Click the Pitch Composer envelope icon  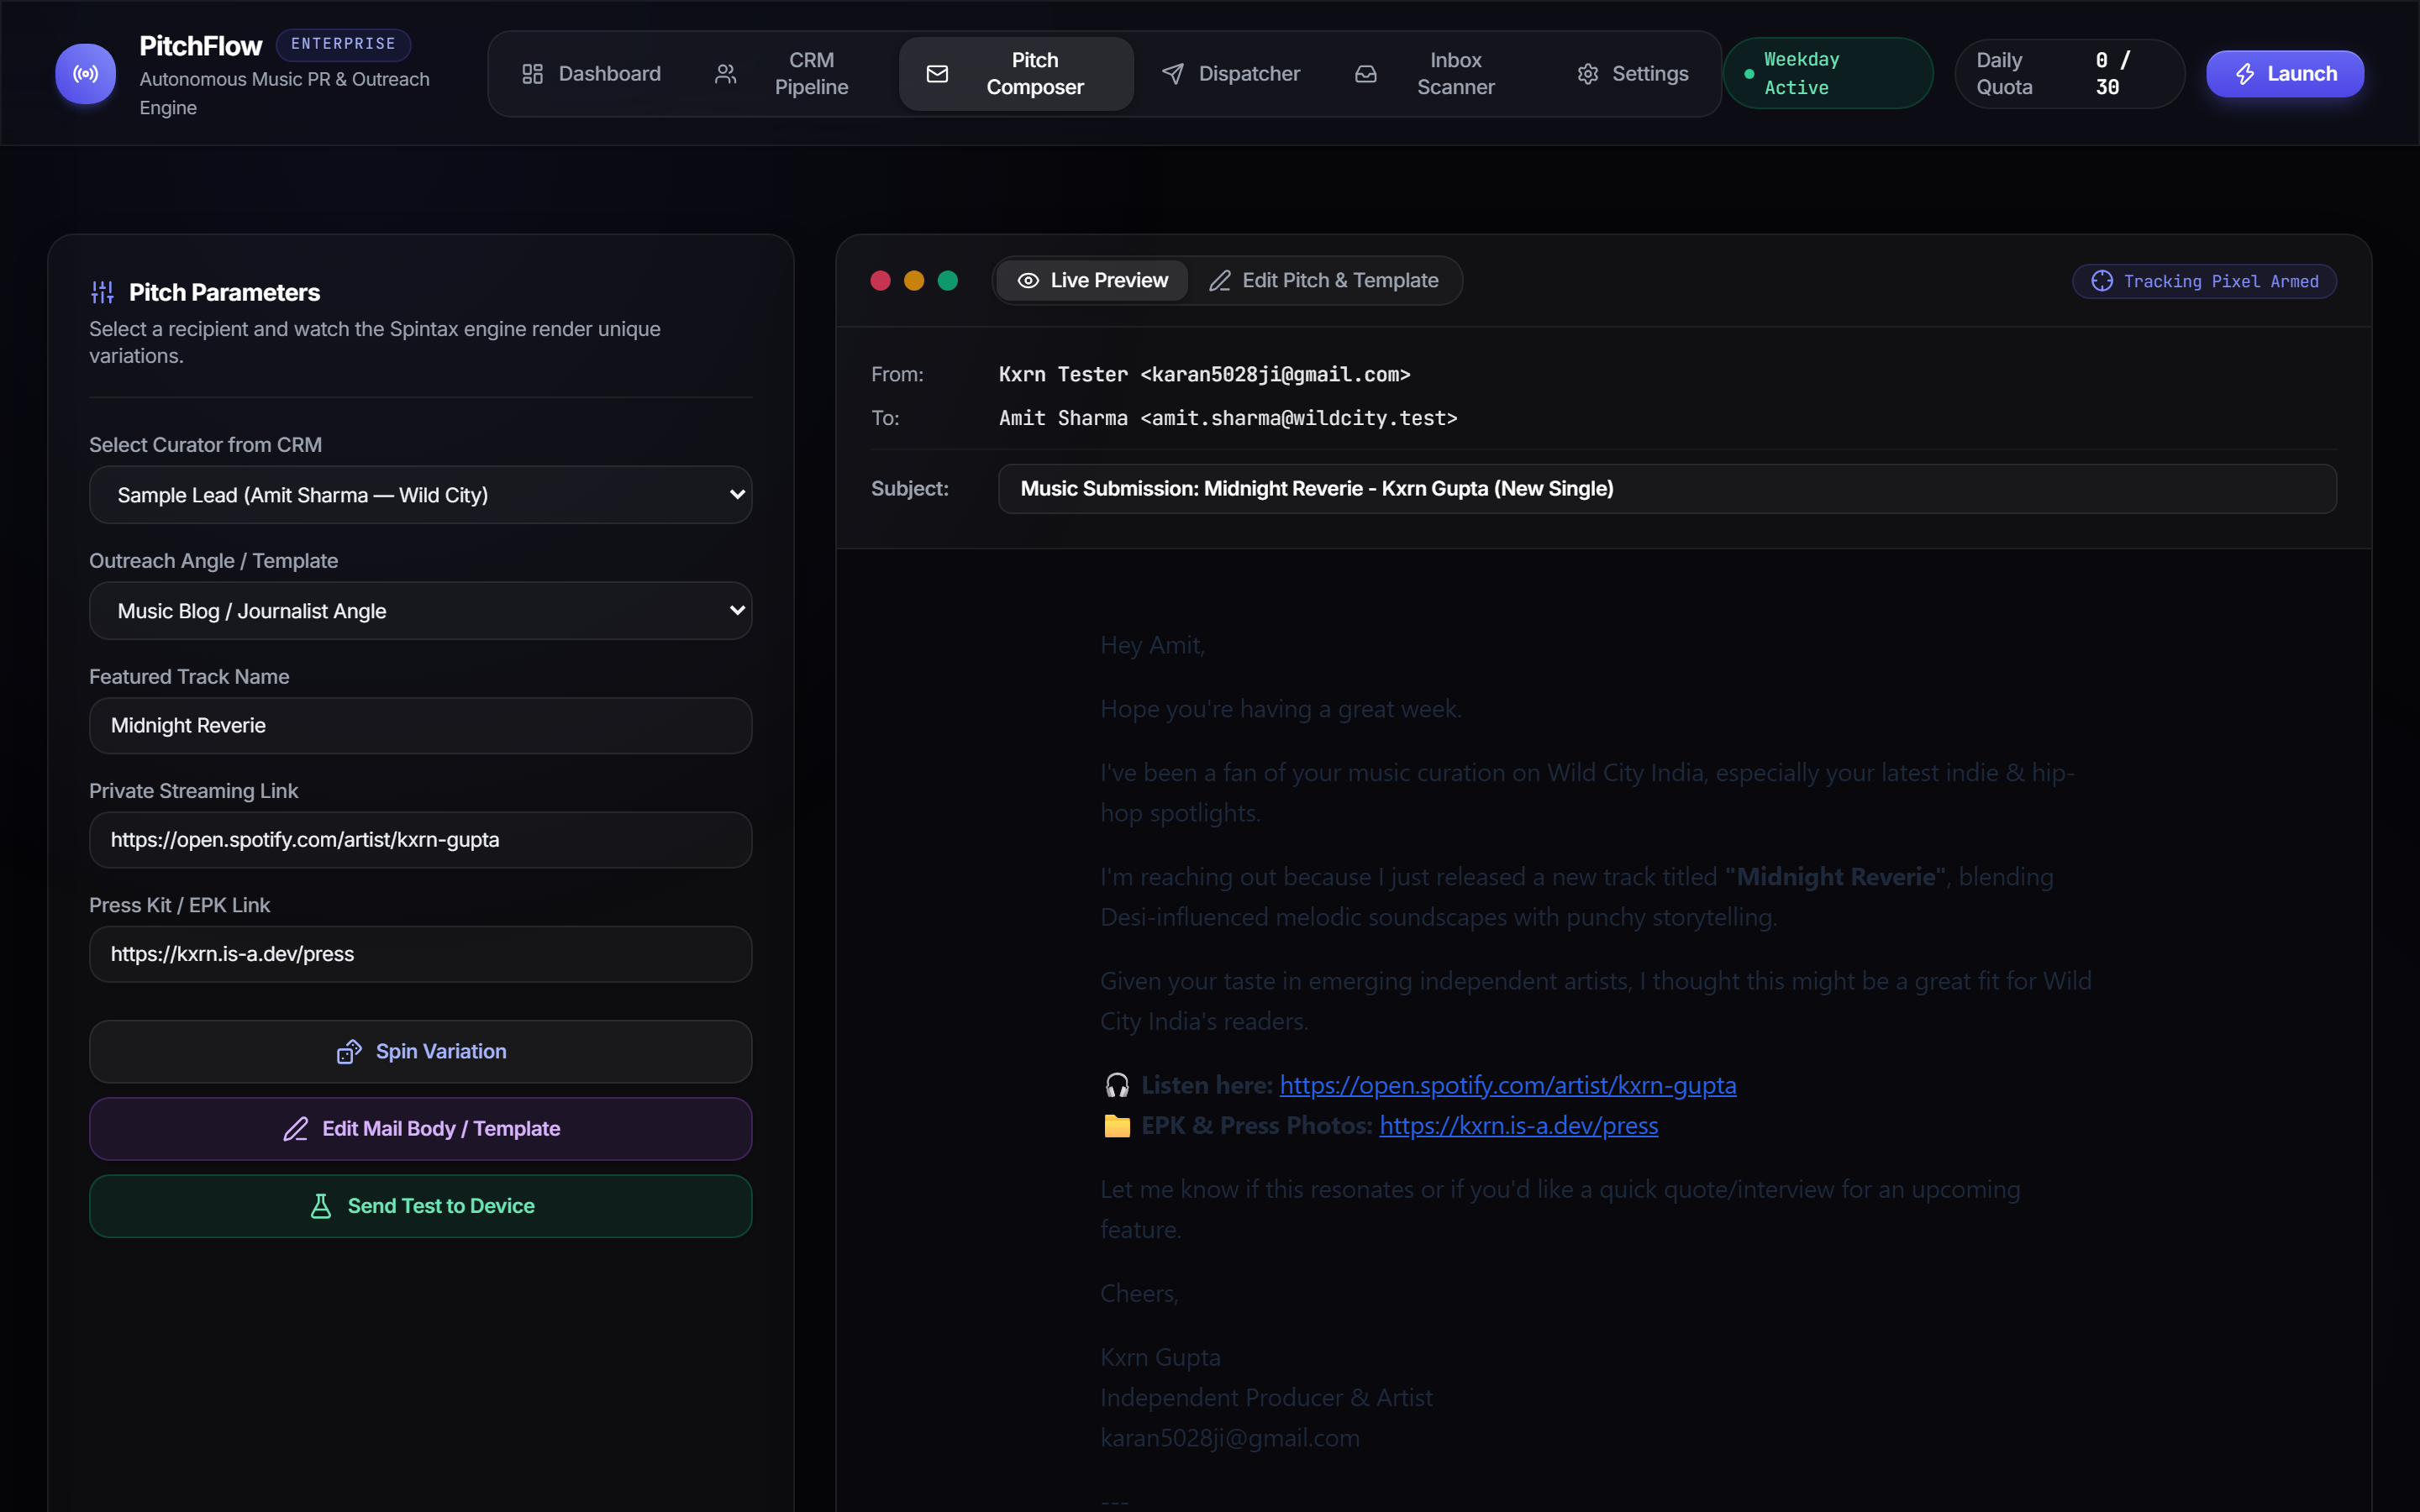pos(937,74)
